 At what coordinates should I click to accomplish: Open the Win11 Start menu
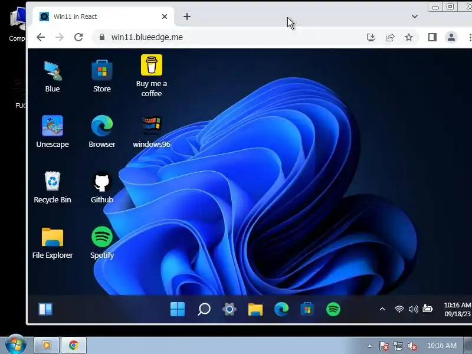178,309
